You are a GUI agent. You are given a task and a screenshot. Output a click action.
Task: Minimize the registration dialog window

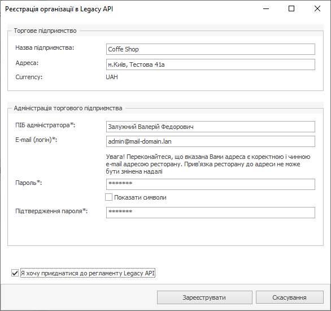tap(266, 8)
